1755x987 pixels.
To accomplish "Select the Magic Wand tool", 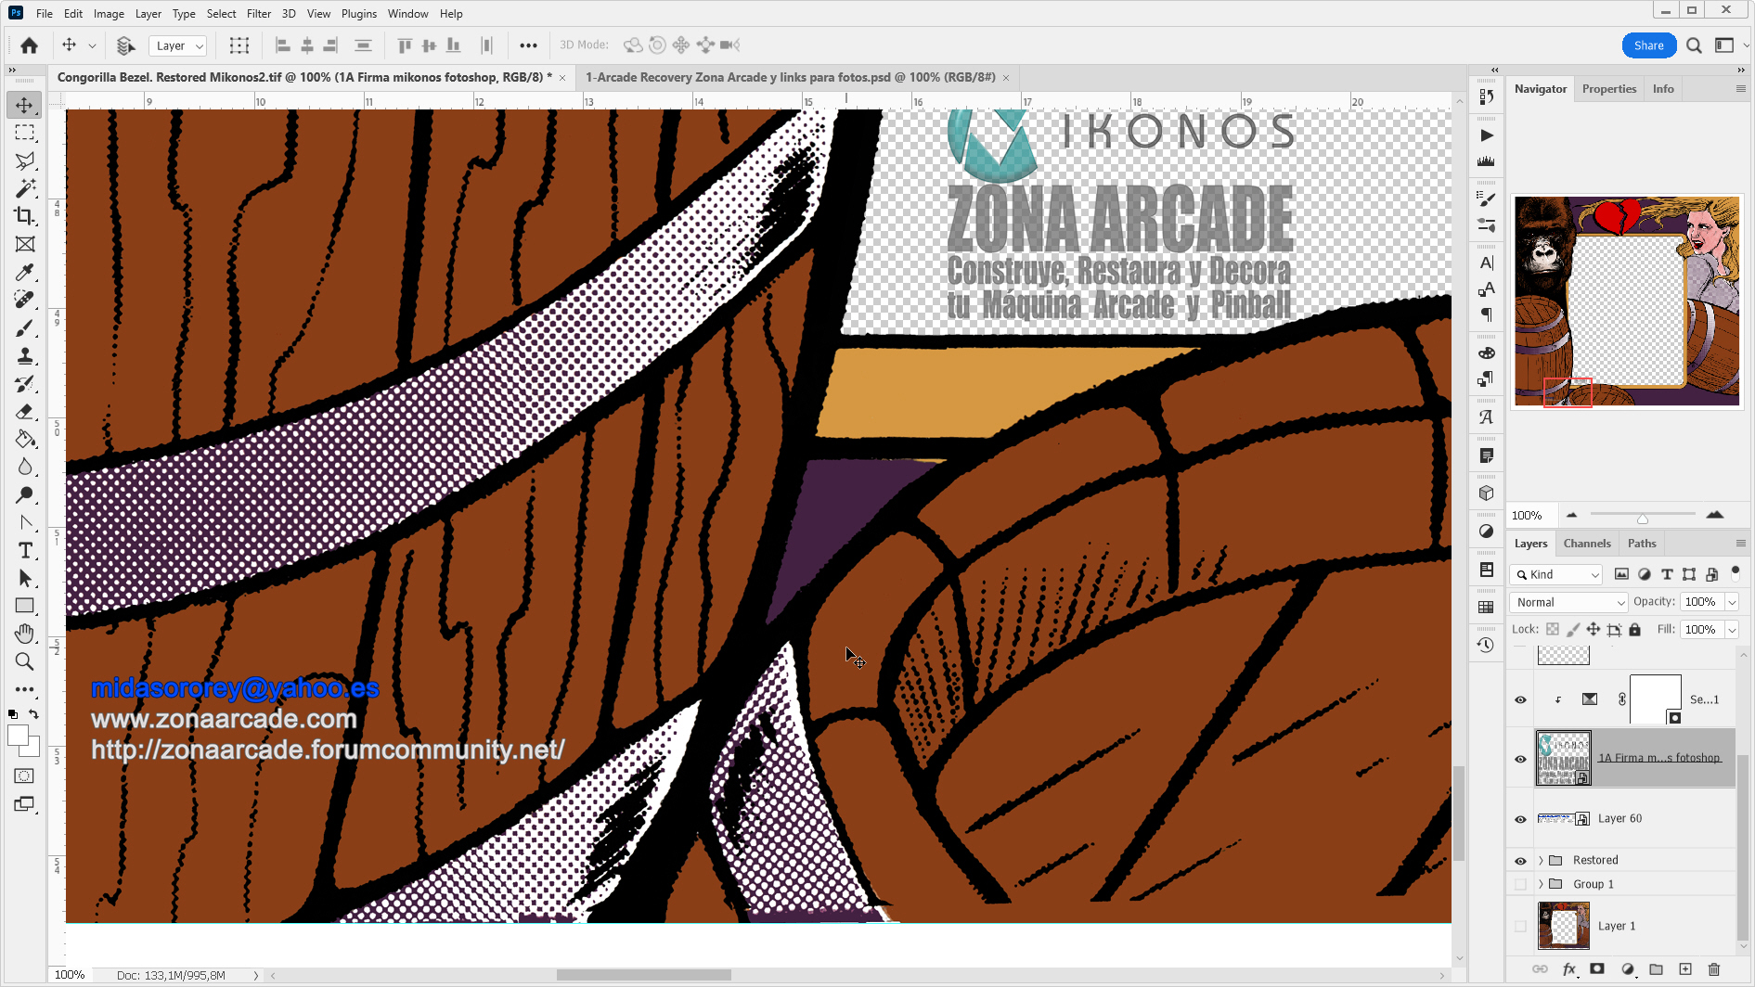I will click(25, 188).
